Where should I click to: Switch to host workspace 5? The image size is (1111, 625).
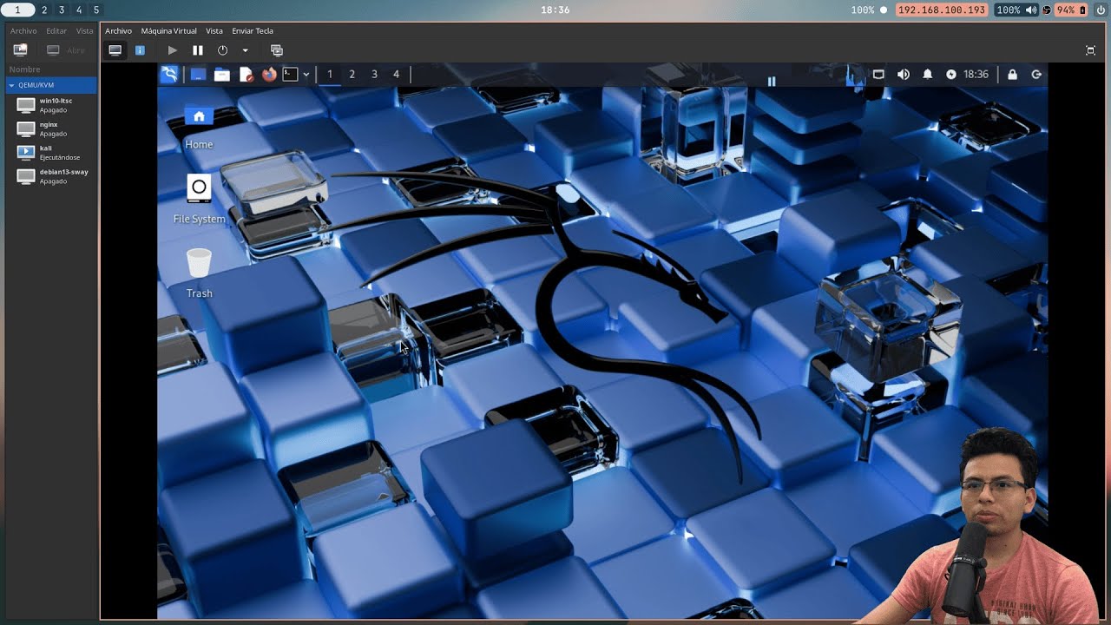pos(96,10)
